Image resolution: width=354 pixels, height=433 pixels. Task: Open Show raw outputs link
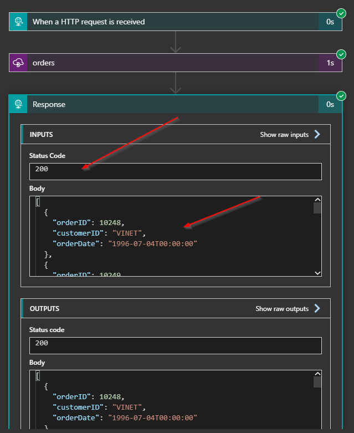coord(282,308)
